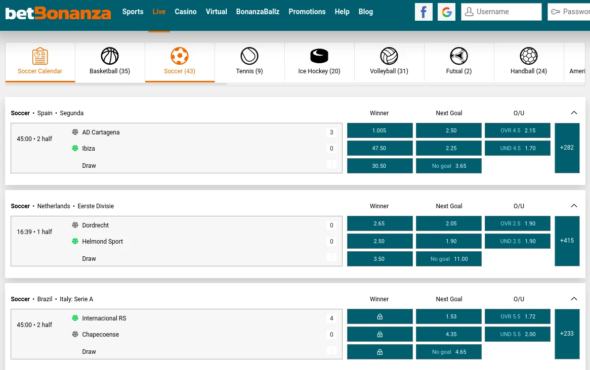Open the Casino menu item
Screen dimensions: 590x370
[x=186, y=12]
